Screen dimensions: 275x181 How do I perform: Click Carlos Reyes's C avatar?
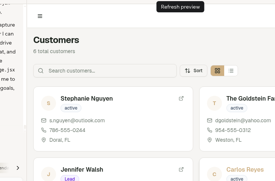click(214, 174)
